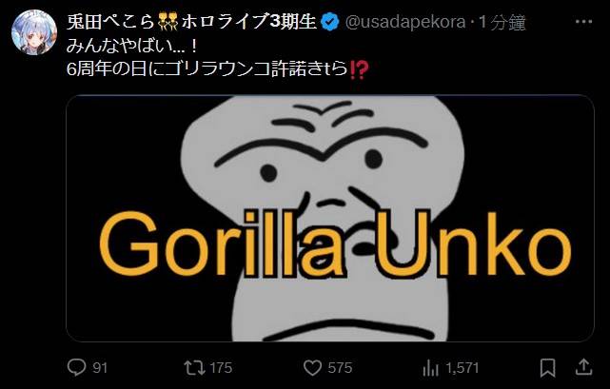The height and width of the screenshot is (389, 610).
Task: Click the red ⁉ emoji in the post
Action: (359, 70)
